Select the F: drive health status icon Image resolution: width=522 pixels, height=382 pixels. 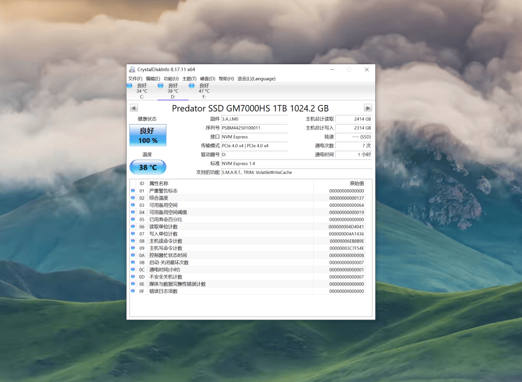(191, 85)
